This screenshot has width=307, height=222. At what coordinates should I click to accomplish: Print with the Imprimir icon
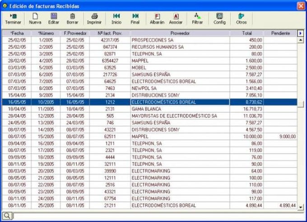[x=94, y=19]
